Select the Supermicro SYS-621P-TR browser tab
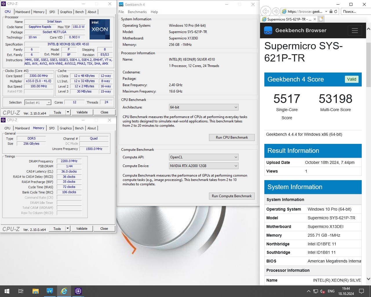 tap(289, 19)
